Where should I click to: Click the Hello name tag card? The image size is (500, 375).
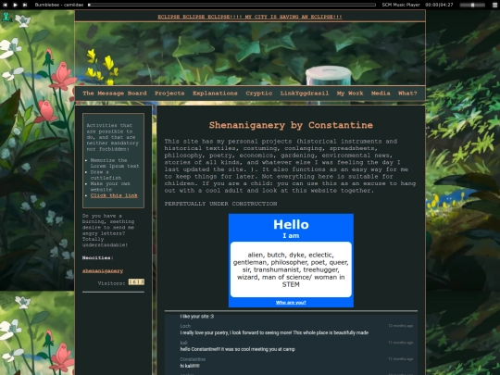click(291, 260)
